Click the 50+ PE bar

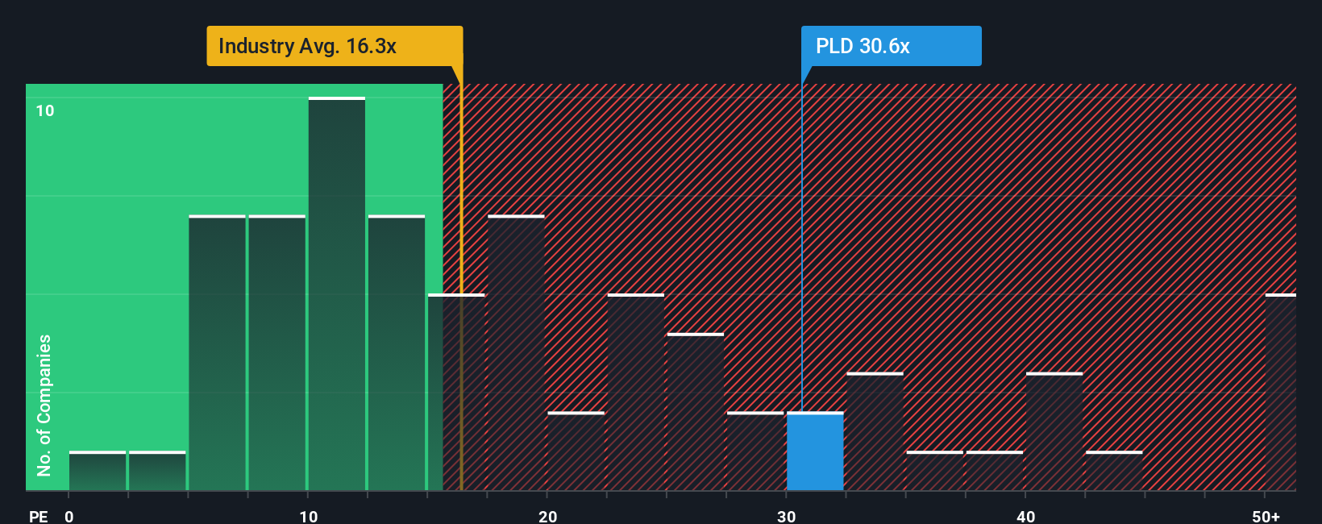[x=1281, y=392]
